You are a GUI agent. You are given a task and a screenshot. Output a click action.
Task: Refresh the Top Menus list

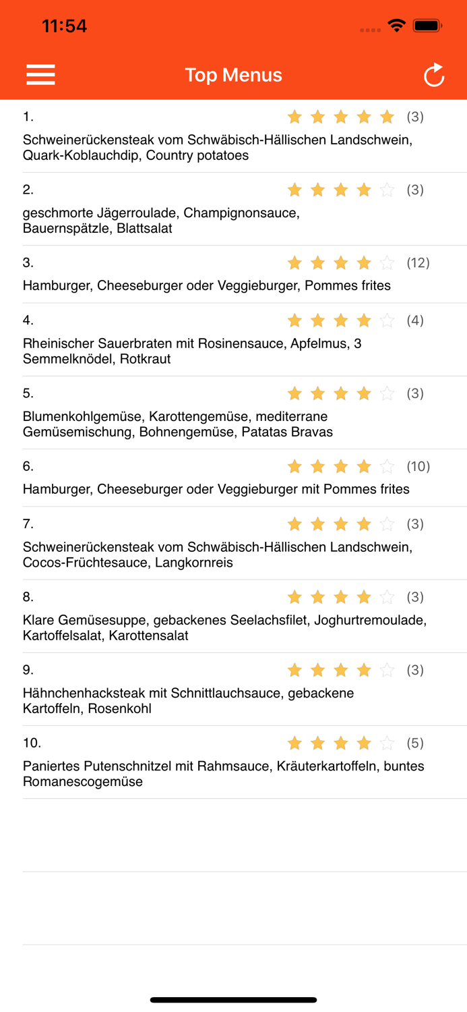click(433, 75)
